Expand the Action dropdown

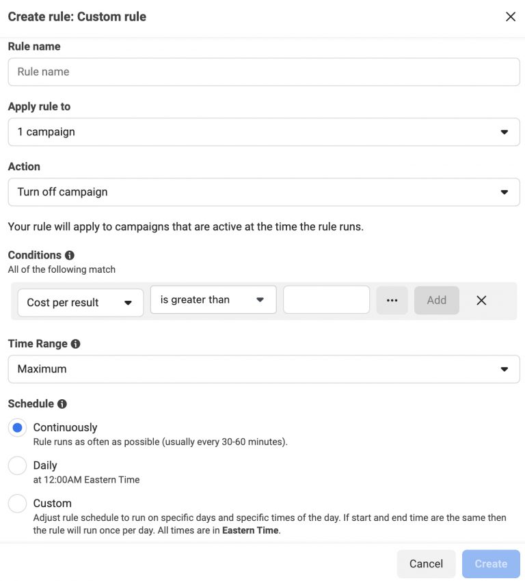coord(263,192)
